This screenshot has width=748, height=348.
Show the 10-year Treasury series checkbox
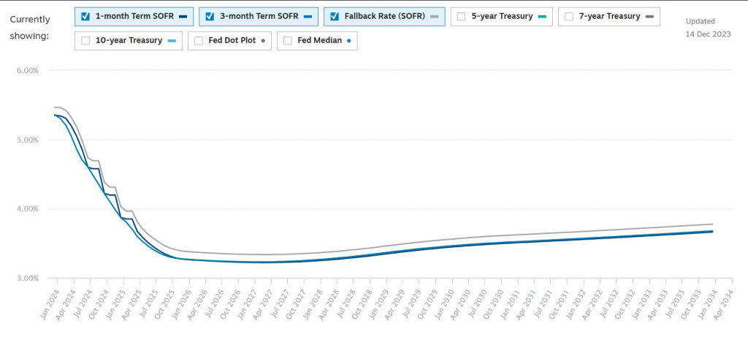[x=86, y=41]
